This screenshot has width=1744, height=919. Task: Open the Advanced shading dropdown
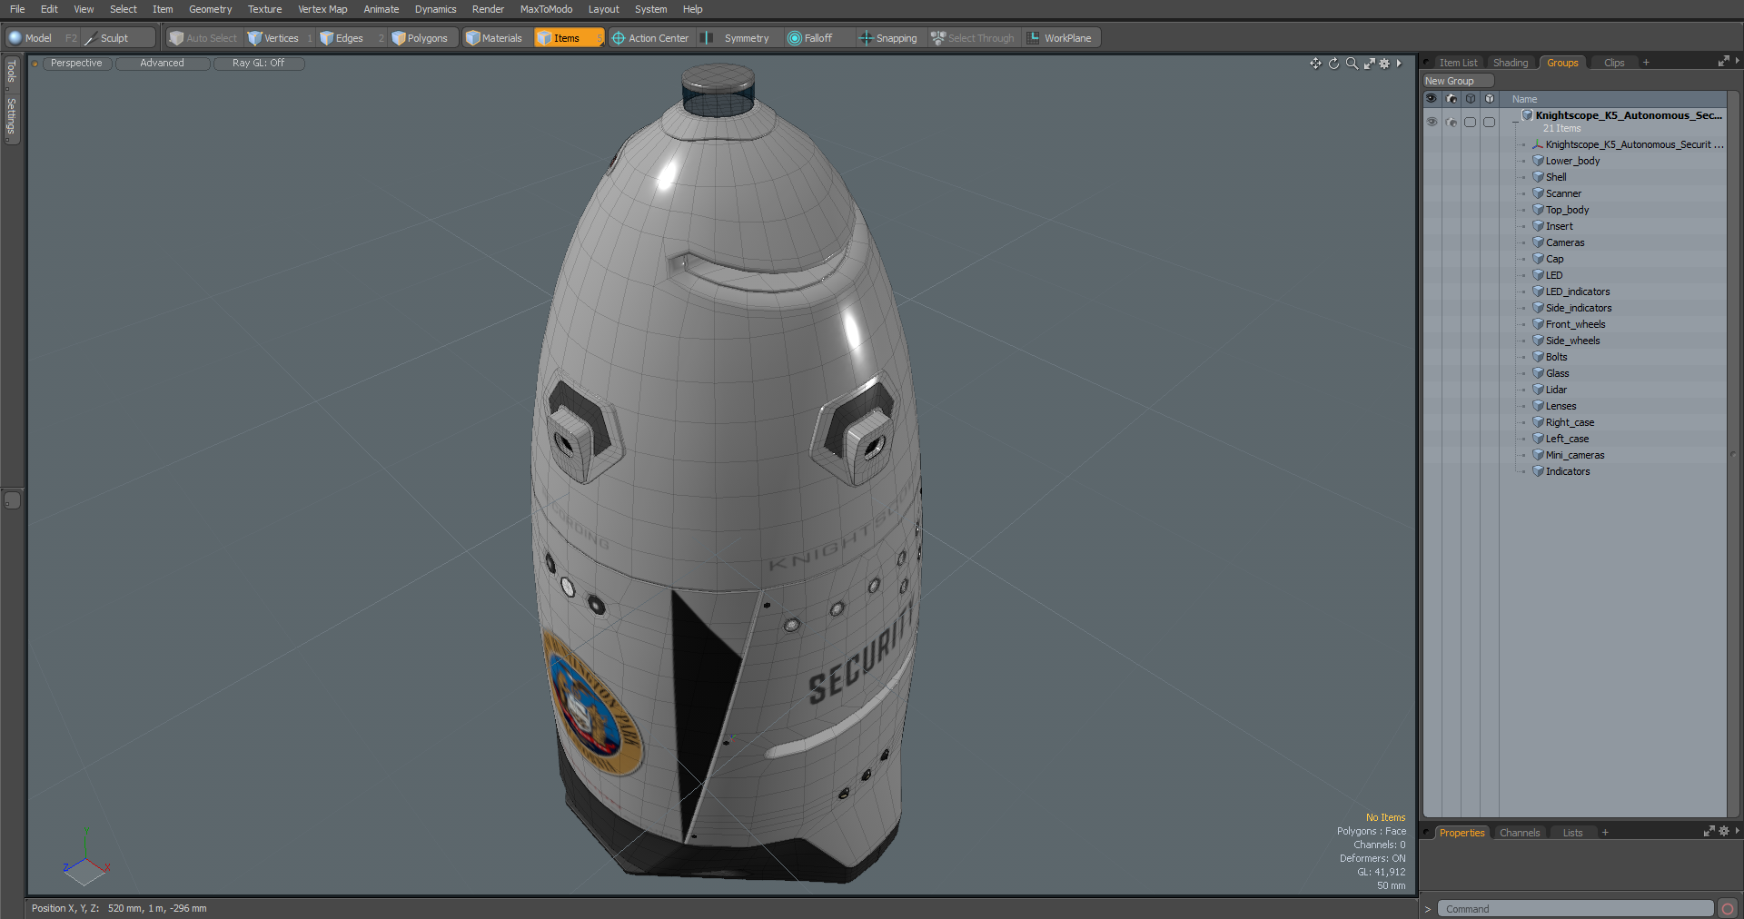162,64
